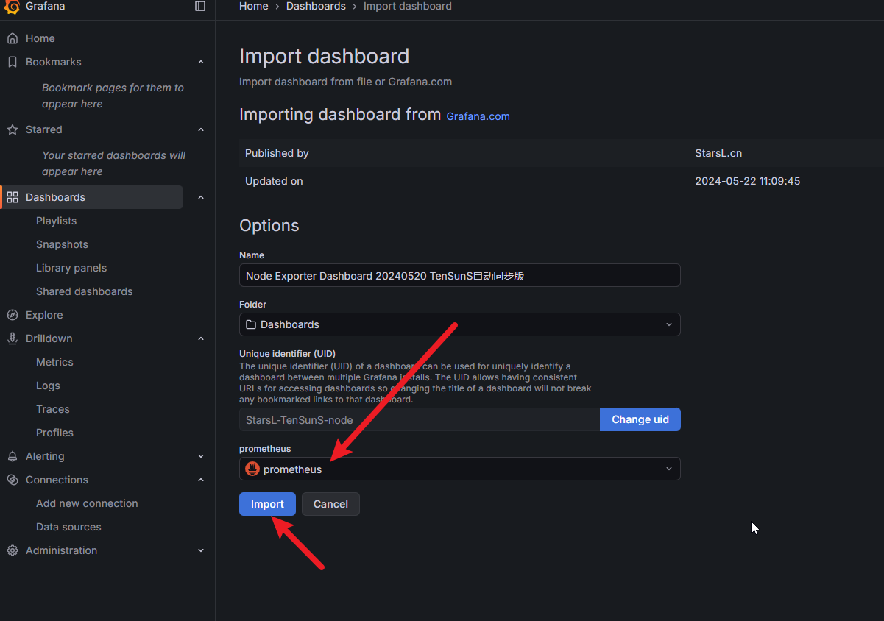884x621 pixels.
Task: Open Drilldown Traces
Action: click(53, 409)
